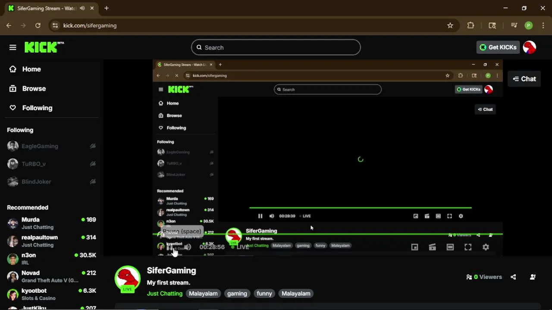Create a clip with the clapperboard icon
Viewport: 552px width, 310px height.
pos(432,247)
